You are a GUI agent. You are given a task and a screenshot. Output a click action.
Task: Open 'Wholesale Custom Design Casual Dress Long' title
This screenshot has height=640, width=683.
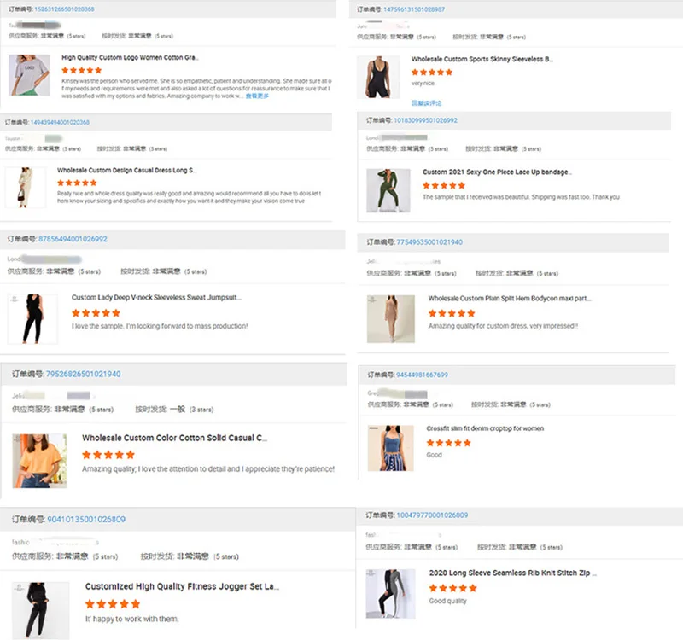point(126,170)
